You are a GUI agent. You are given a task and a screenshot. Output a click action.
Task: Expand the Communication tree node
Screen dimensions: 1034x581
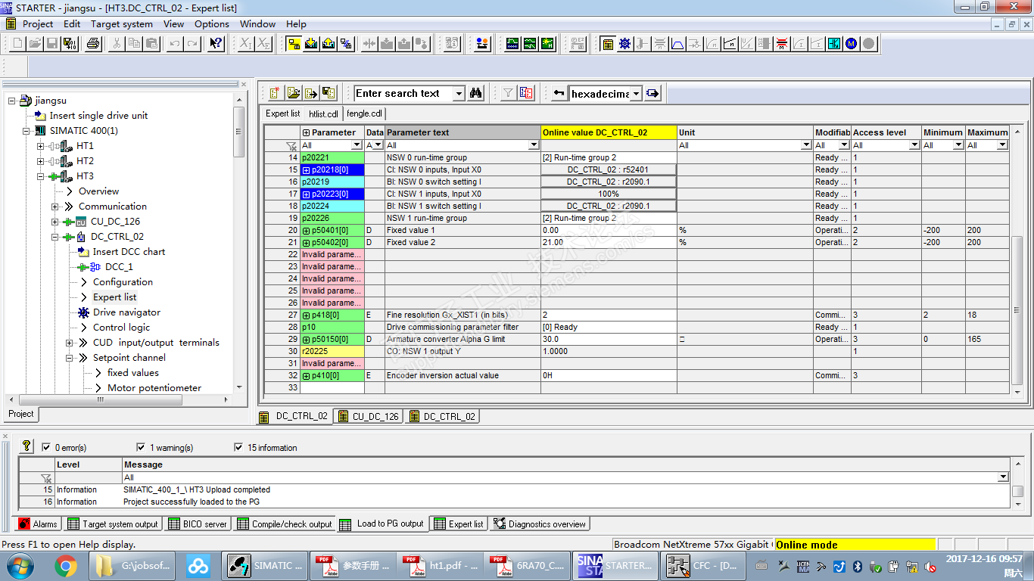55,207
